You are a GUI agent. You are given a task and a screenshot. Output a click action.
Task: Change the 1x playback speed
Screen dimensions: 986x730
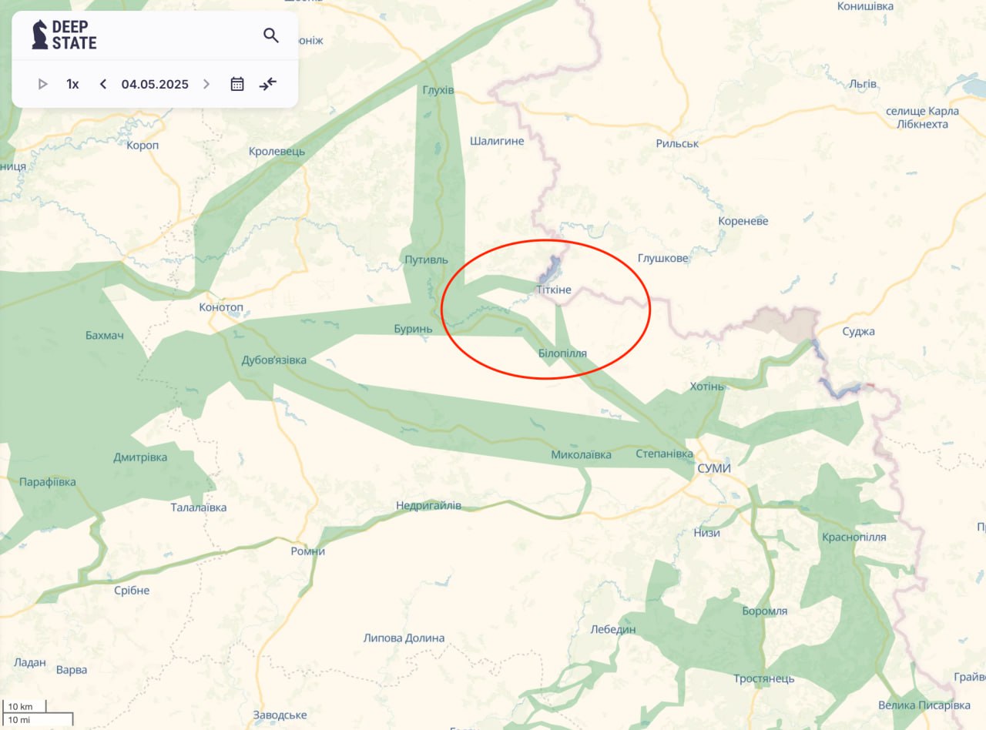(x=72, y=84)
